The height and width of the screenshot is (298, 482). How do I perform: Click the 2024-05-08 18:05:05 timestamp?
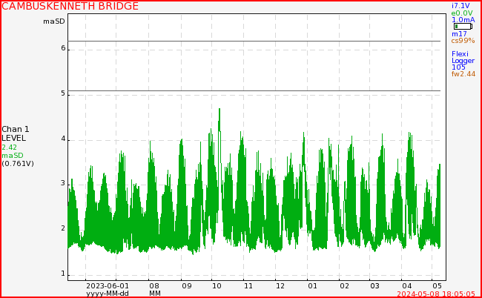pos(436,294)
